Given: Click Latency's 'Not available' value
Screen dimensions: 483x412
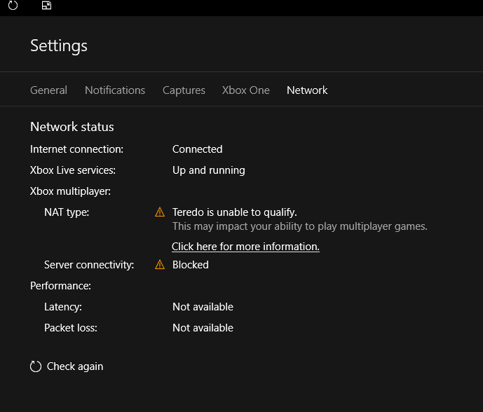Looking at the screenshot, I should (x=203, y=307).
